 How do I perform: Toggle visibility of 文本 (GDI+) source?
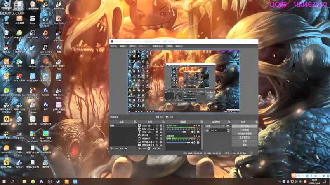[x=157, y=132]
